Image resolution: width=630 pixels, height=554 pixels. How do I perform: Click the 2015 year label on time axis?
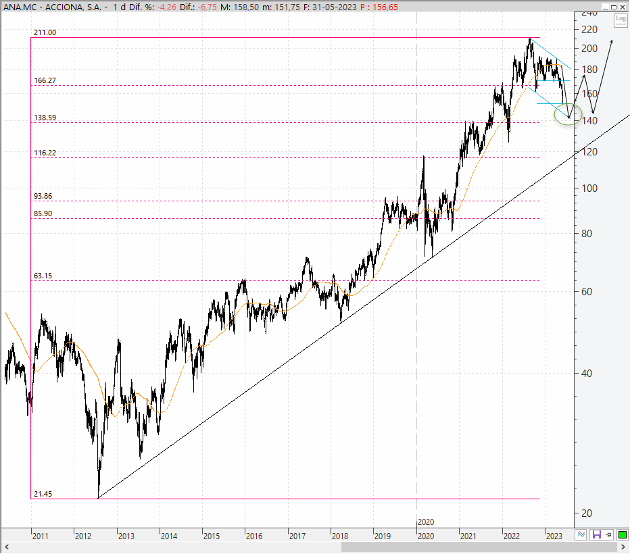[x=212, y=536]
